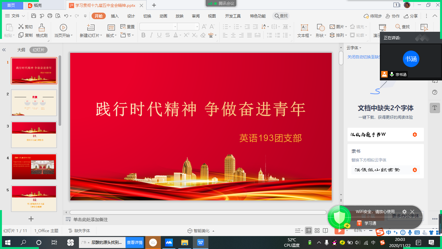Add a new slide with the plus icon
Screen dimensions: 442x249
pos(31,219)
